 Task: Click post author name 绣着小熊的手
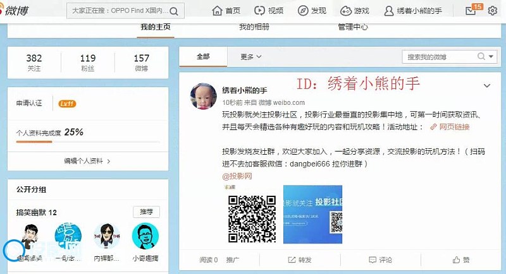245,90
